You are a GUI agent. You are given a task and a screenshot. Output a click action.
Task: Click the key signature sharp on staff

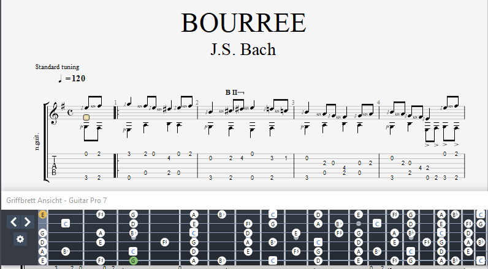[63, 107]
